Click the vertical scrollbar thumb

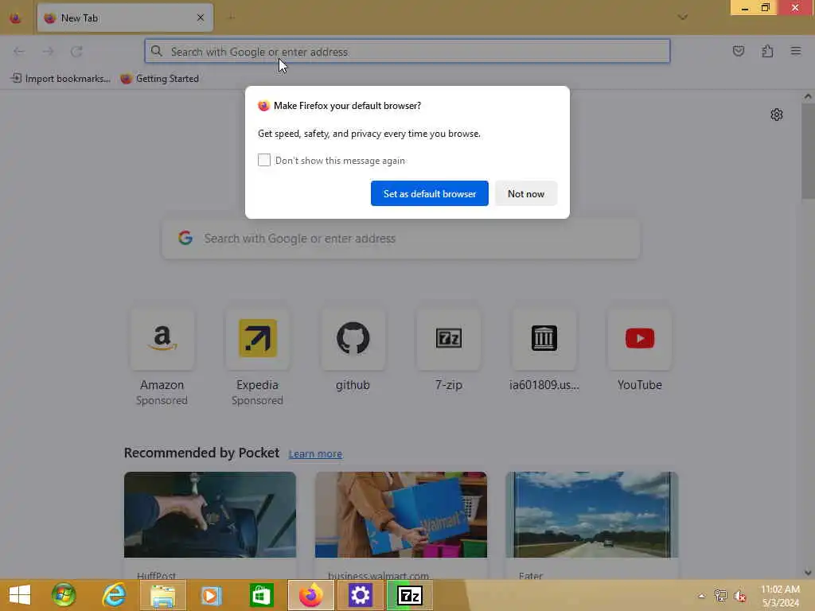point(807,150)
